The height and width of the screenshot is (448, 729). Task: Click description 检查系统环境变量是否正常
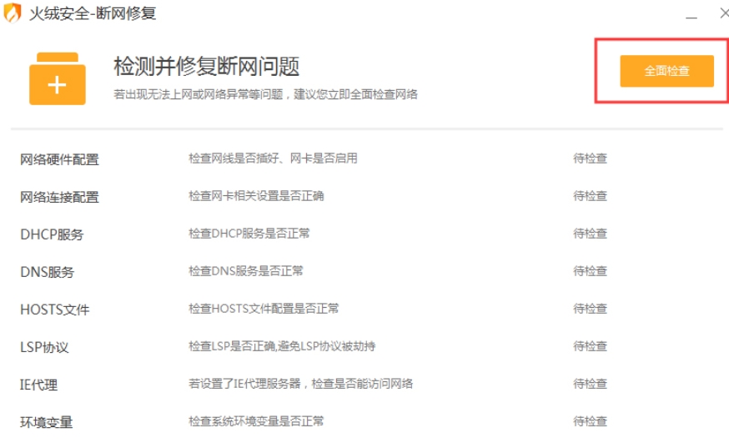tap(256, 421)
